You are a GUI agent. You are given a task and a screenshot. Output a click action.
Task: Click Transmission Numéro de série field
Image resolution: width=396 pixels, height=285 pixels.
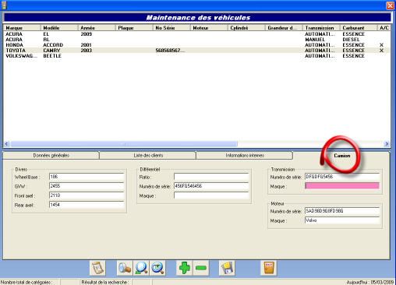[x=342, y=177]
